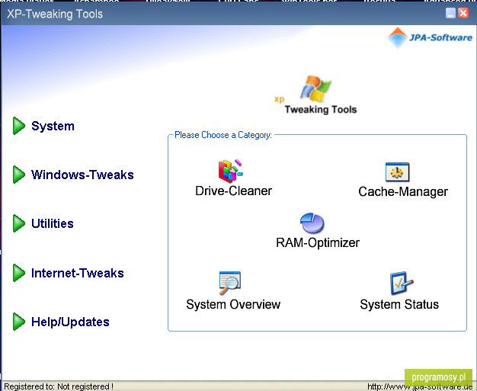Select the Help/Updates category
Screen dimensions: 477x391
(x=70, y=322)
